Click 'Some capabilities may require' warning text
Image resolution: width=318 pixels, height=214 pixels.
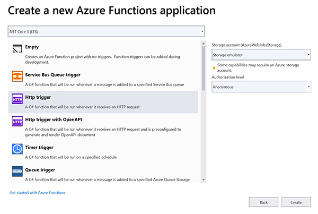[258, 67]
